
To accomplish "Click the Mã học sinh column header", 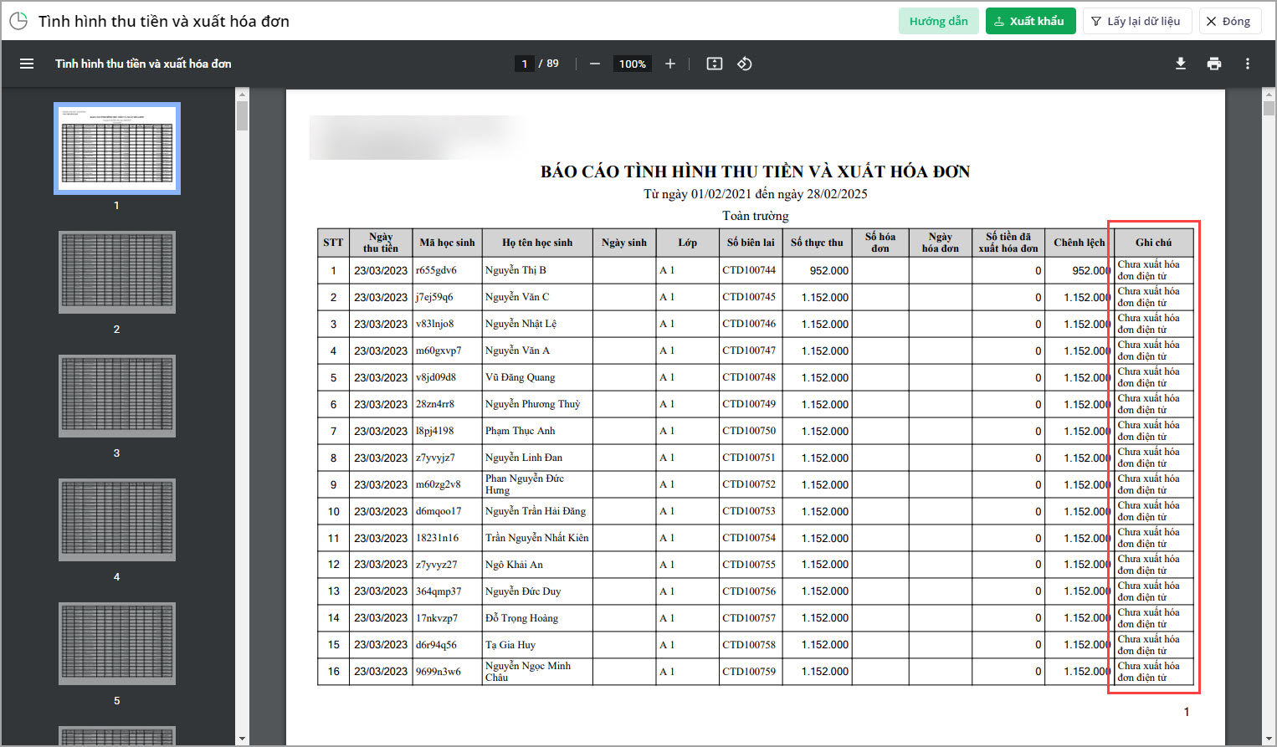I will pyautogui.click(x=447, y=243).
